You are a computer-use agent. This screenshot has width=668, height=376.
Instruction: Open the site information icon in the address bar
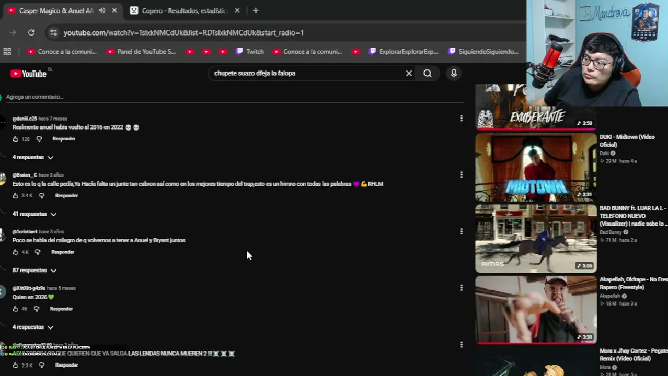(x=53, y=32)
